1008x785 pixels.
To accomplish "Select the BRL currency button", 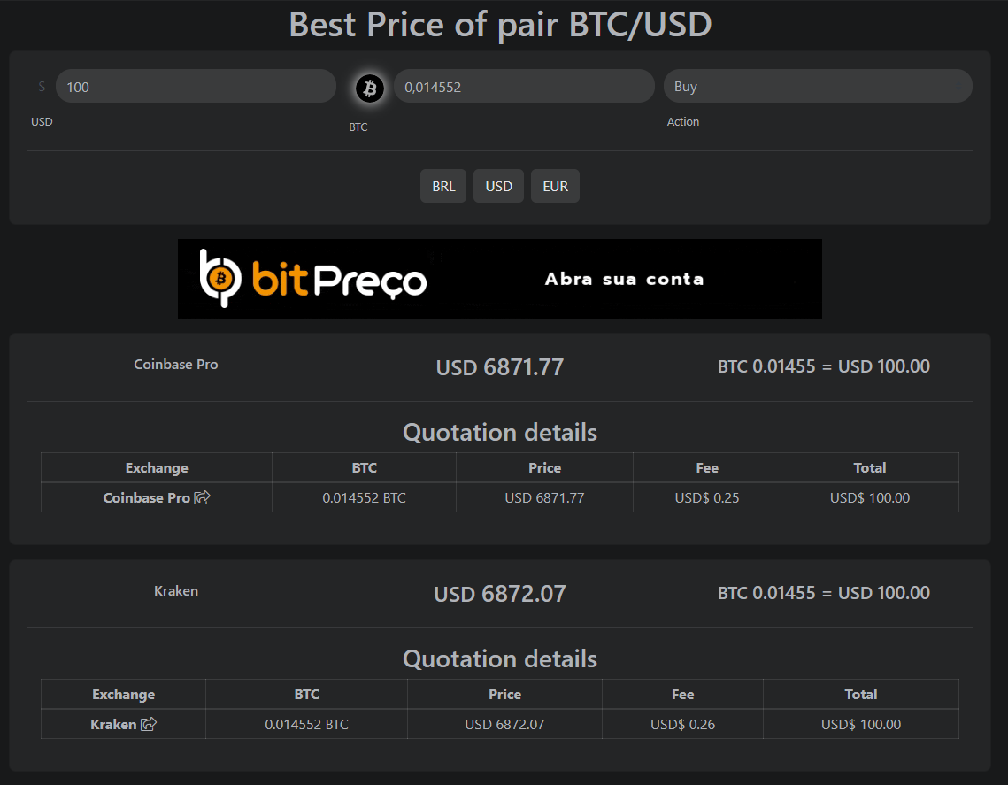I will 443,187.
